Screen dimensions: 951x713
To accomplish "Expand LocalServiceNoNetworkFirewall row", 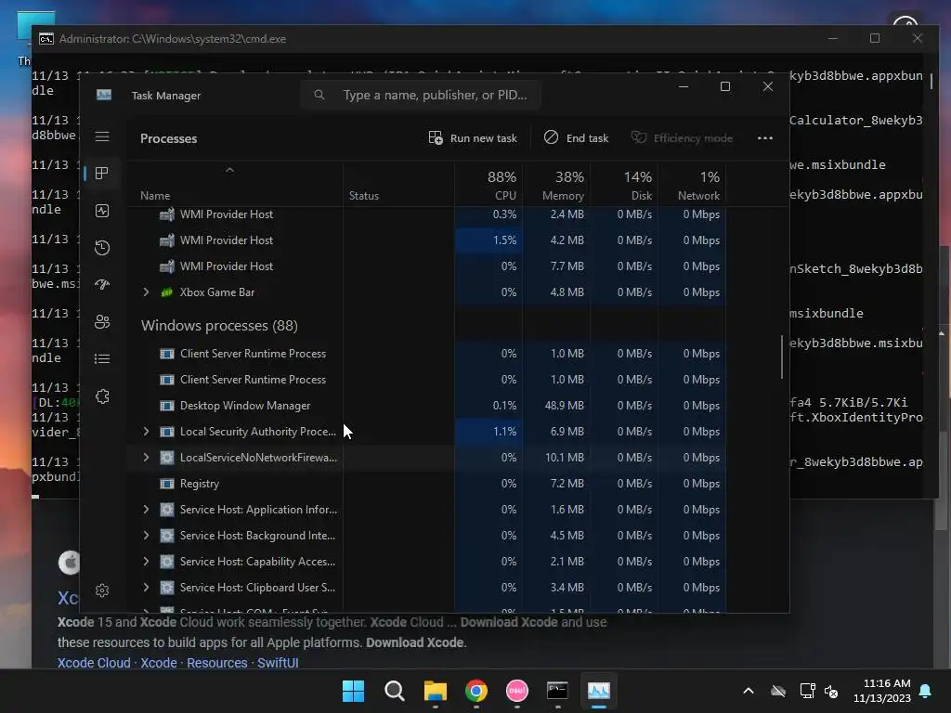I will coord(146,458).
